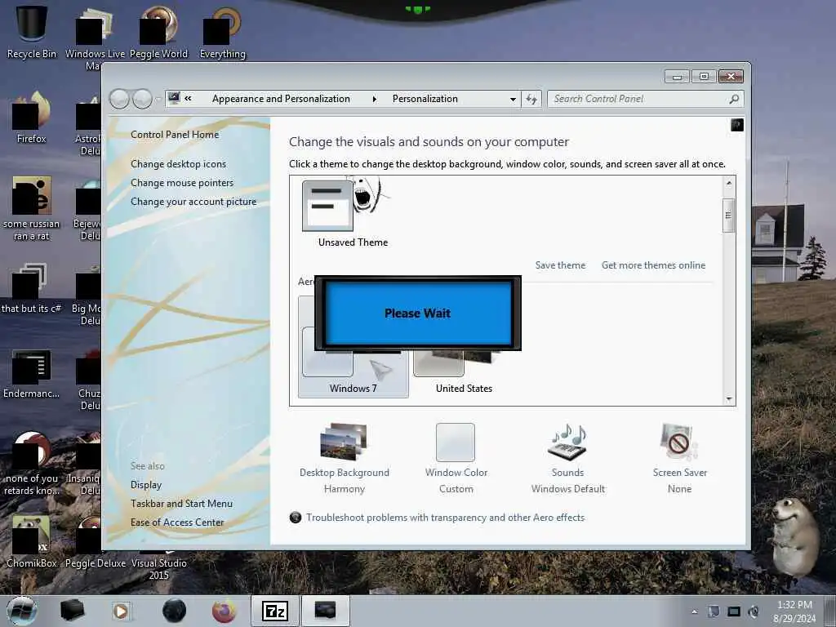Click the taskbar clock showing 1:32 PM
The height and width of the screenshot is (627, 836).
pos(794,611)
